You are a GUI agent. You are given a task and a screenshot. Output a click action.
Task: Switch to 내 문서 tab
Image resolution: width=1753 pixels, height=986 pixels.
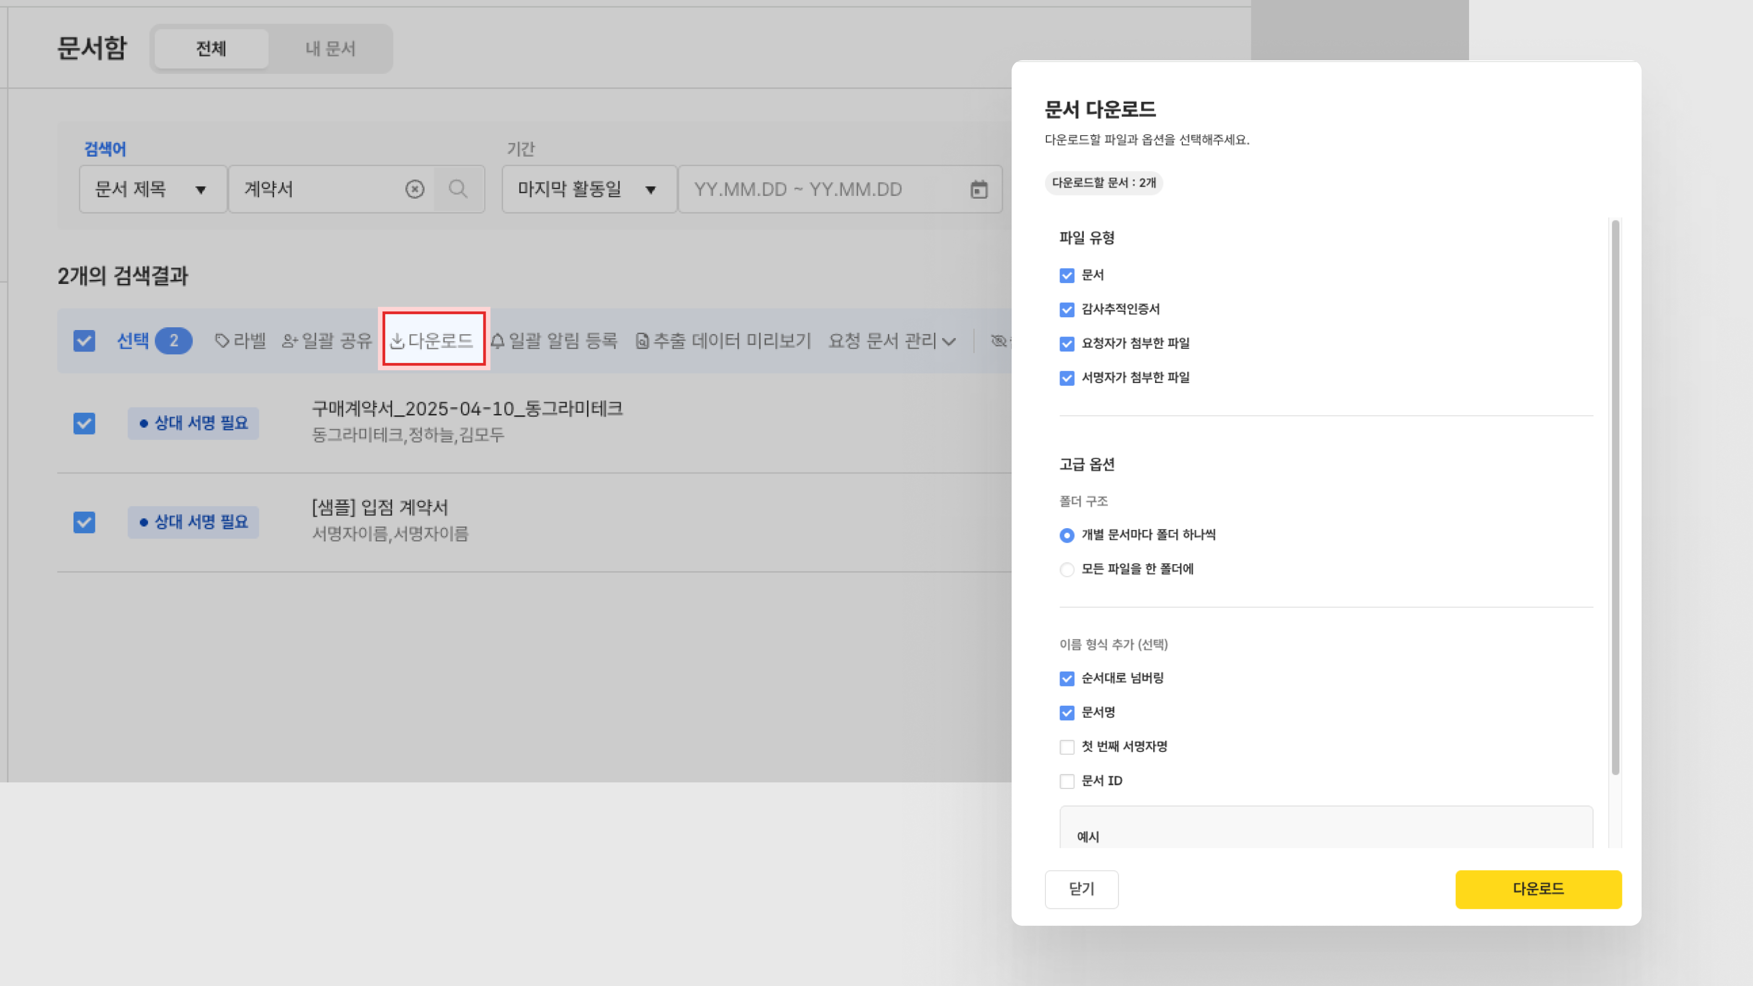(x=330, y=49)
